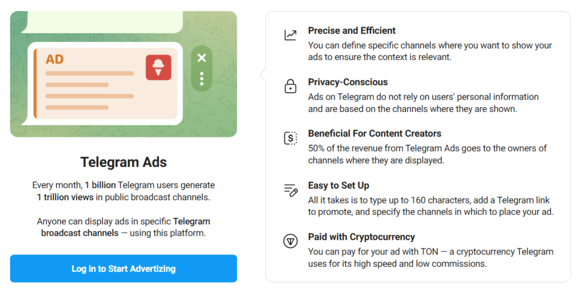The height and width of the screenshot is (294, 579).
Task: Click the chart icon beside Precise and Efficient
Action: click(290, 35)
